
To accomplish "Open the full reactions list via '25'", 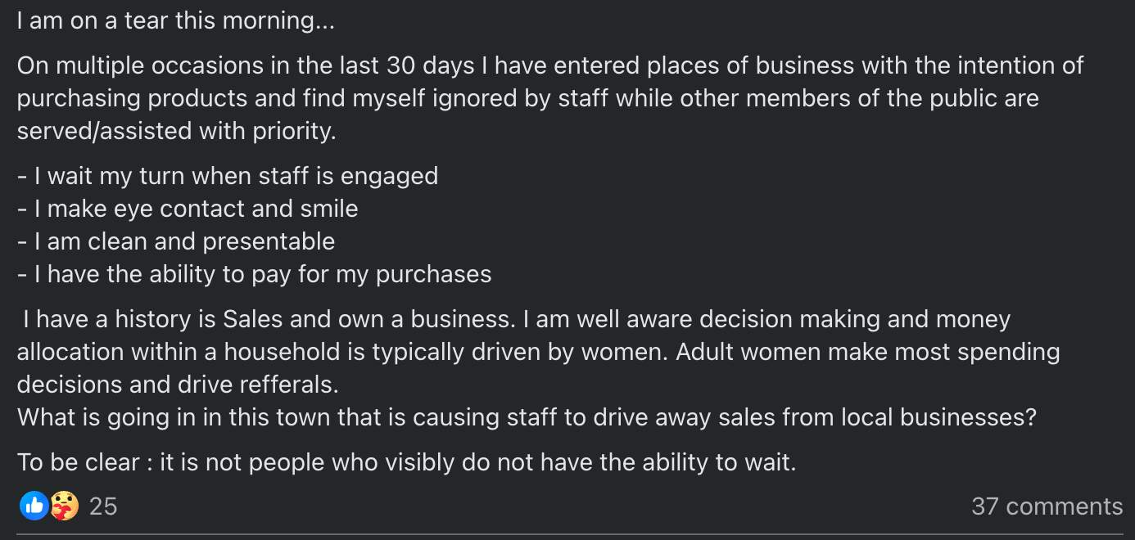I will click(x=104, y=506).
